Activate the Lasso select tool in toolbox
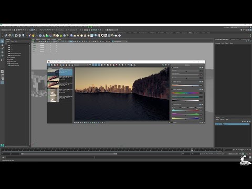This screenshot has width=252, height=189. [x=2, y=45]
